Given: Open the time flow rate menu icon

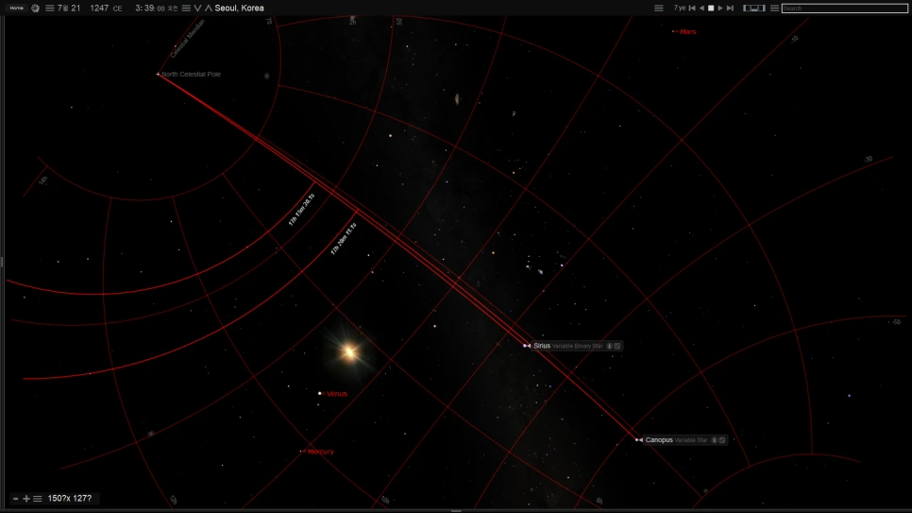Looking at the screenshot, I should click(658, 9).
